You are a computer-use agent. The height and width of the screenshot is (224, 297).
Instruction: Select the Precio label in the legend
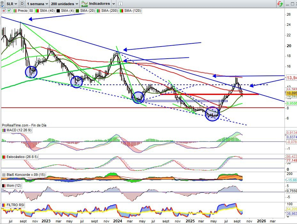coord(22,11)
